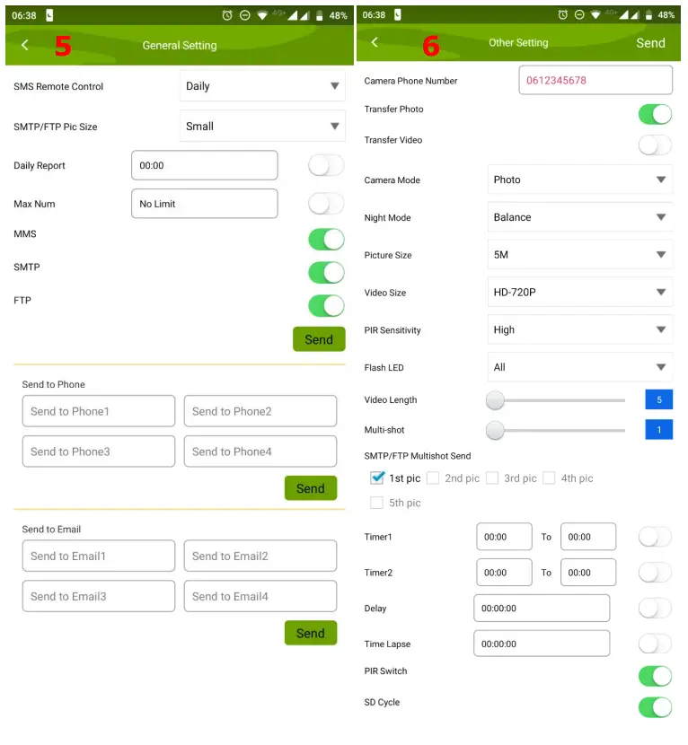Check the 4th pic checkbox
Screen dimensions: 688x745
click(x=549, y=478)
